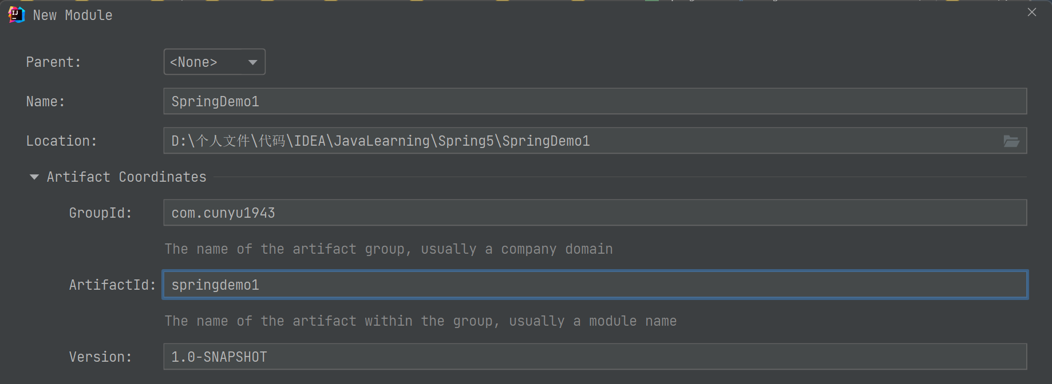Open the Location folder browse icon

coord(1011,141)
